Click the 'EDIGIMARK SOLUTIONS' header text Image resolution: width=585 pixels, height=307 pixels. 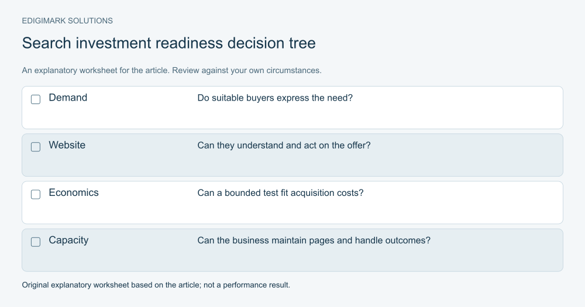tap(67, 21)
